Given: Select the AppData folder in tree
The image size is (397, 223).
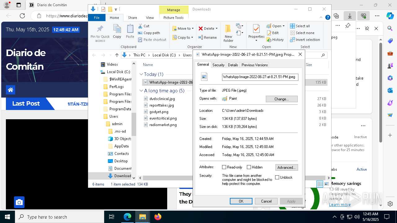Looking at the screenshot, I should (x=121, y=146).
